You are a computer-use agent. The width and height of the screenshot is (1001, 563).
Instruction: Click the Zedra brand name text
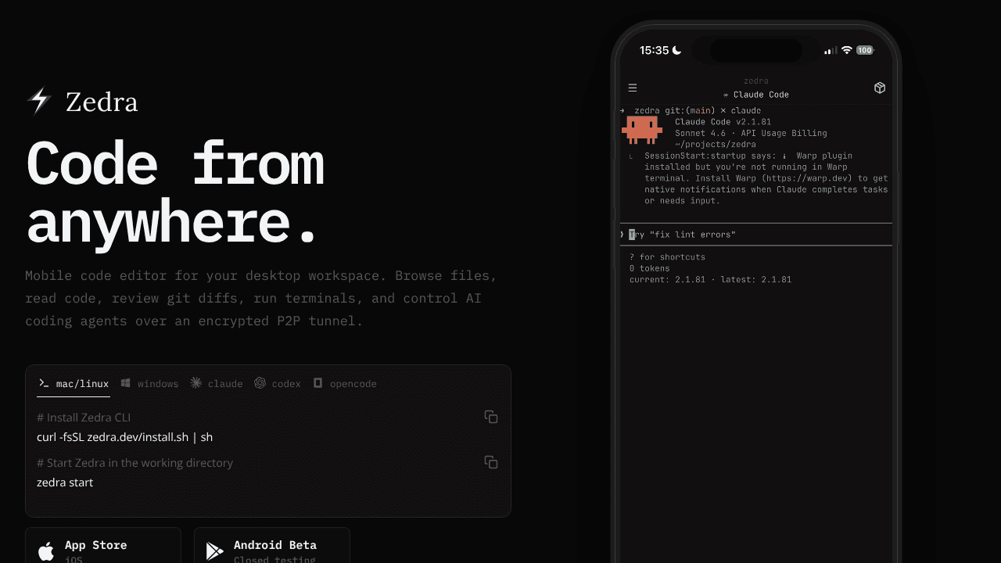[x=102, y=102]
